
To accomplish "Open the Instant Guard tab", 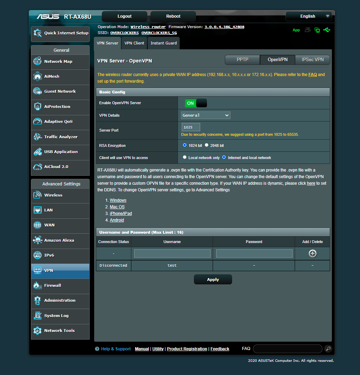I will (163, 43).
